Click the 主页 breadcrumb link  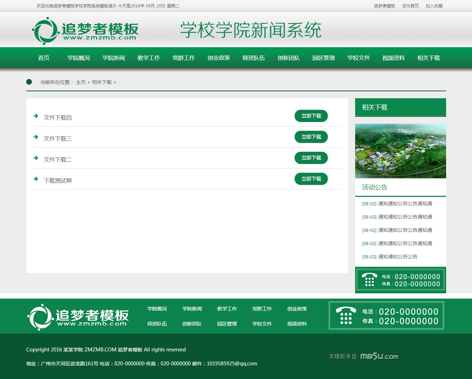[81, 82]
